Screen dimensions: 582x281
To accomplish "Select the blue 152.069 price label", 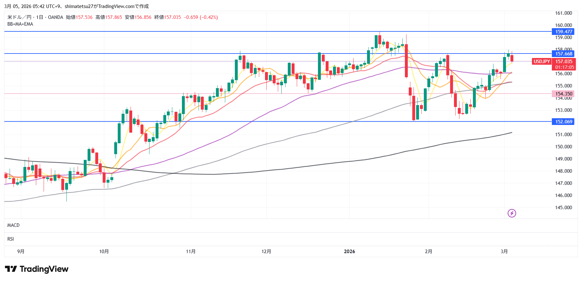I will pos(564,122).
